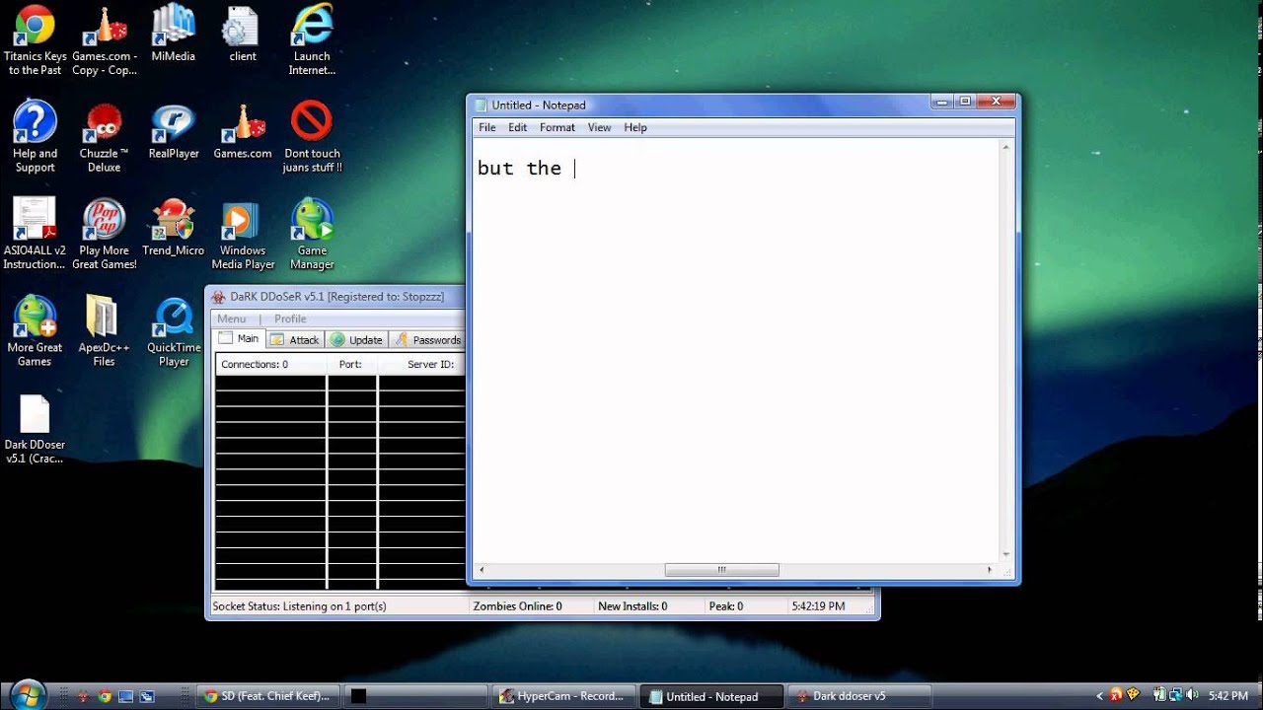This screenshot has width=1263, height=710.
Task: Open Notepad File menu
Action: [x=486, y=127]
